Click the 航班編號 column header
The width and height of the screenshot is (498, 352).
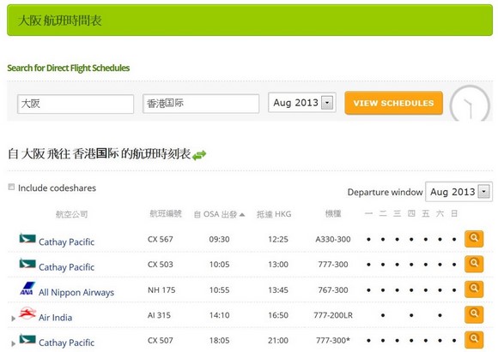(x=166, y=214)
